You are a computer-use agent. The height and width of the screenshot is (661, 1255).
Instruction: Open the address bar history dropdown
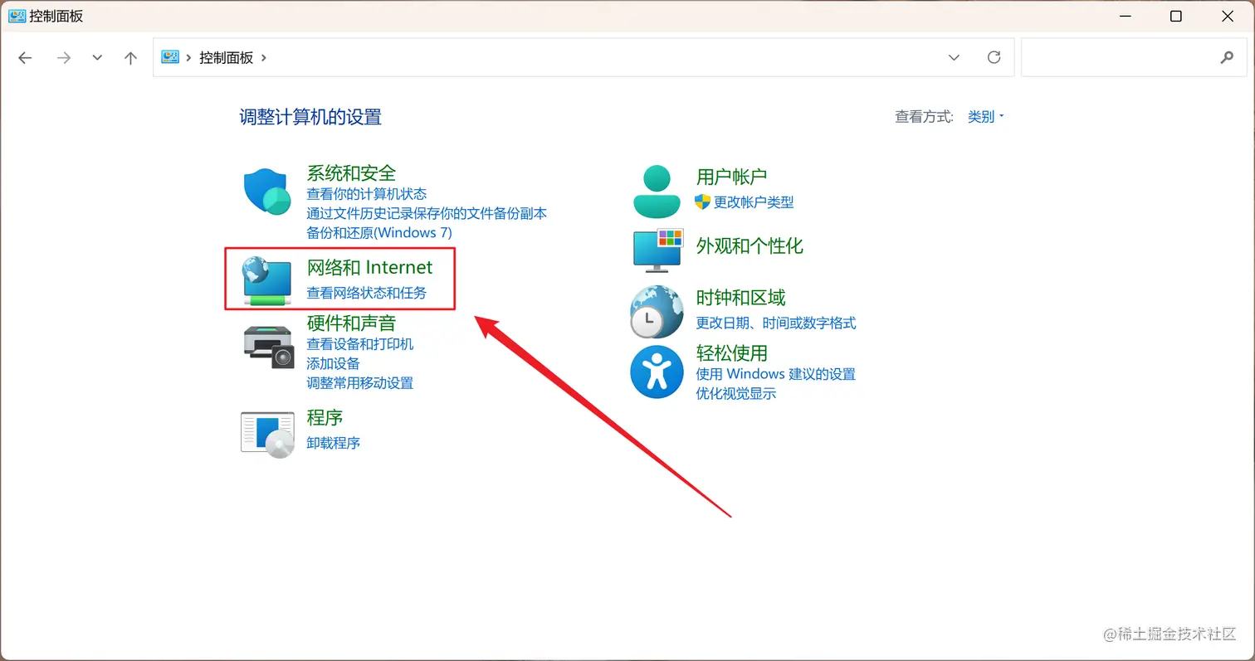[x=953, y=57]
